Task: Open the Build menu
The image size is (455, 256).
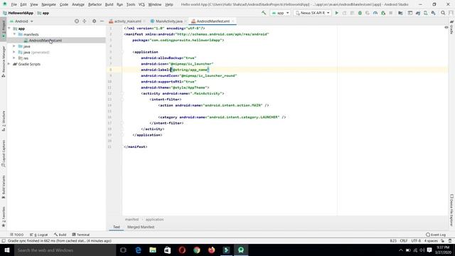Action: 109,5
